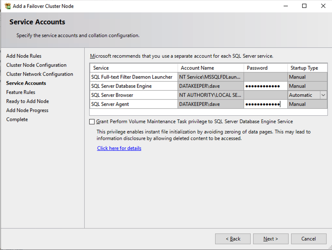Image resolution: width=332 pixels, height=250 pixels.
Task: Click SQL Server Agent password field
Action: click(265, 104)
